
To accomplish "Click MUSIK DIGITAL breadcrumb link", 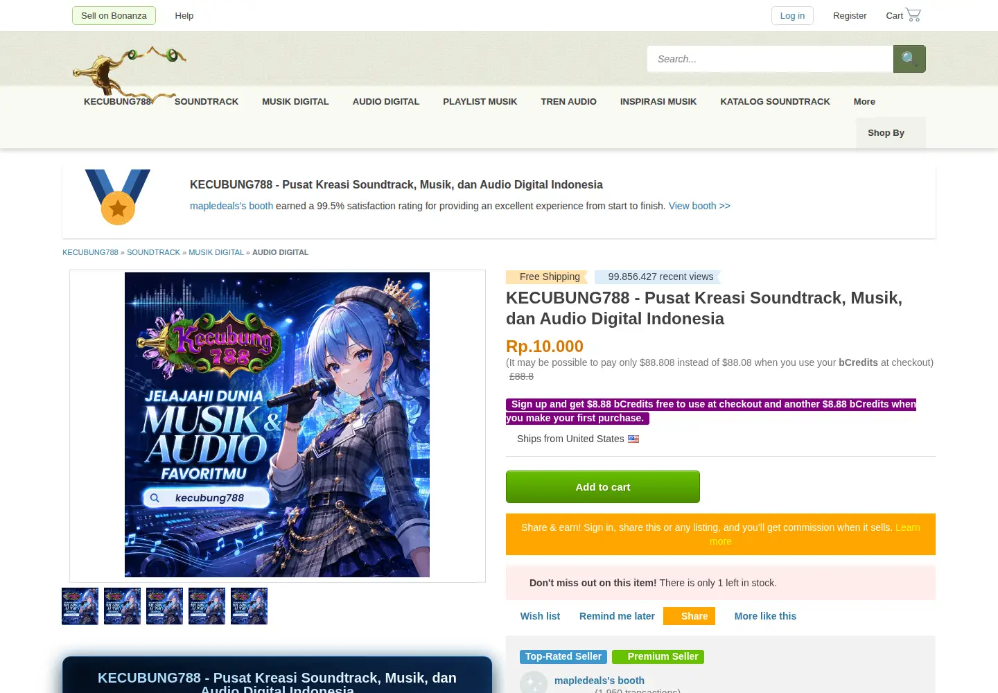I will pos(216,252).
